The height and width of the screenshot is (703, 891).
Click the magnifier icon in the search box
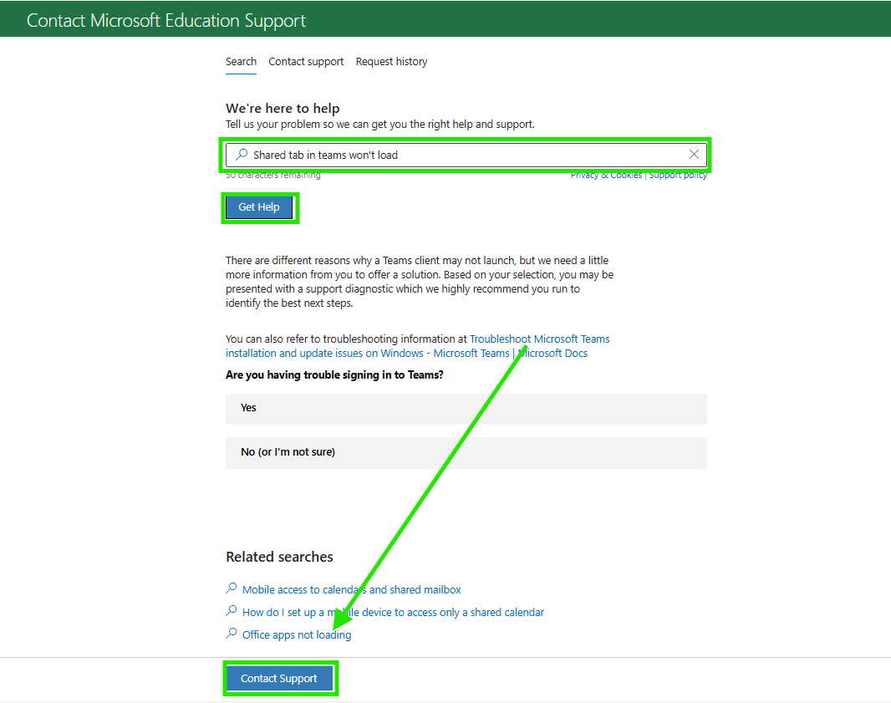pyautogui.click(x=242, y=155)
